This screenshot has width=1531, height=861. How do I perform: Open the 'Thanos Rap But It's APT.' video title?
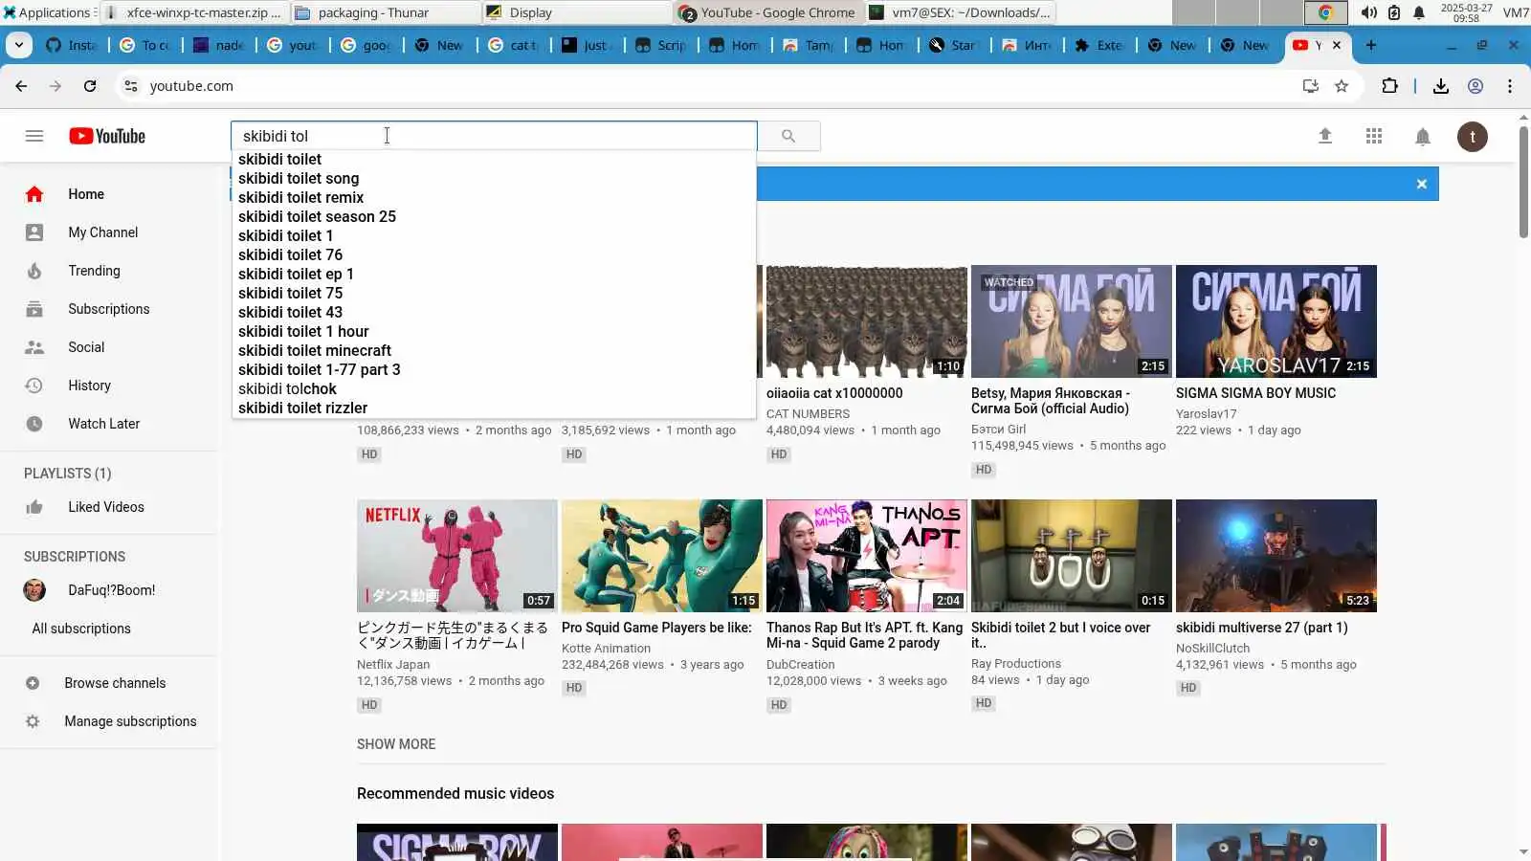tap(865, 635)
